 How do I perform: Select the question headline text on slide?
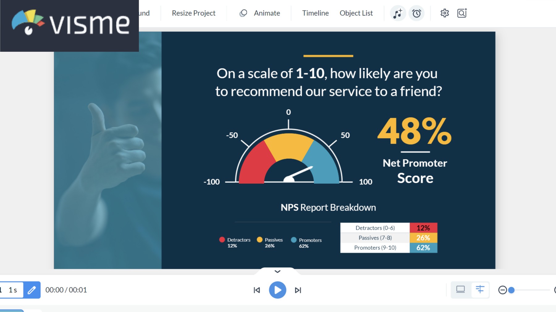point(328,82)
